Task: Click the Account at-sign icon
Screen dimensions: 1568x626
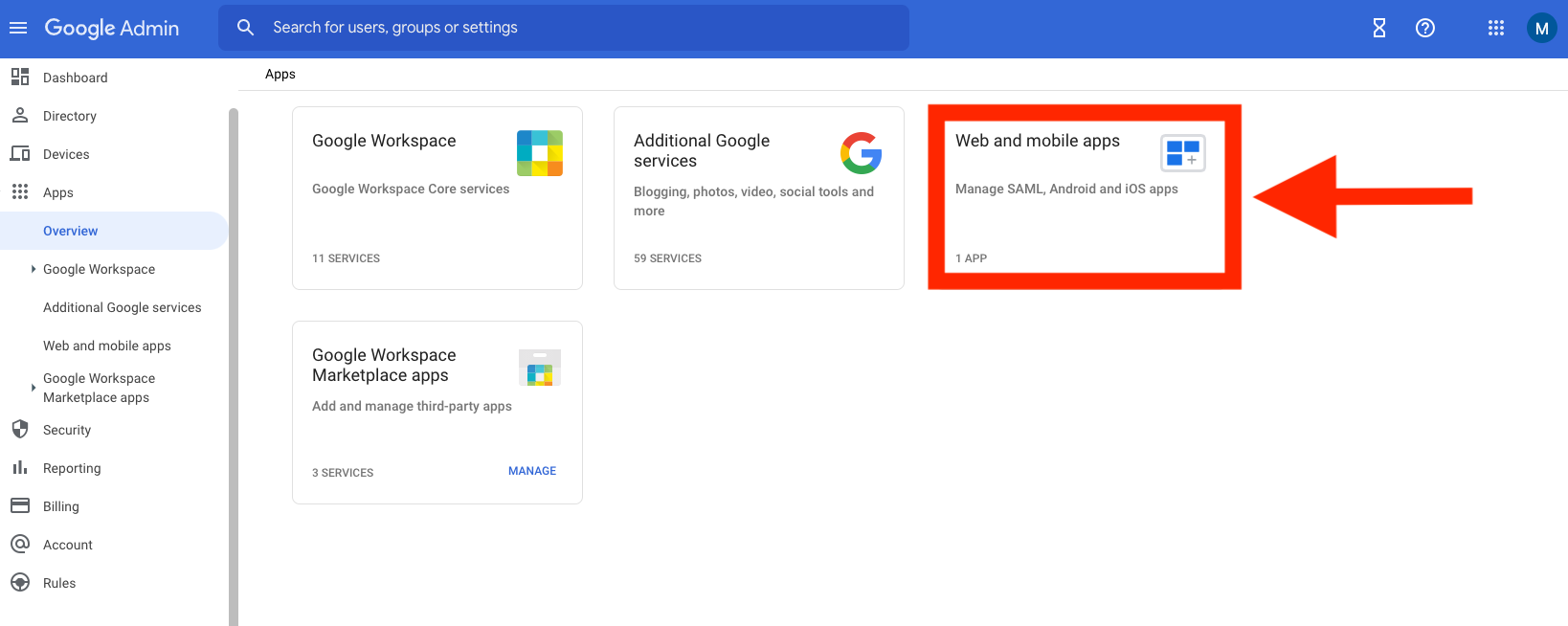Action: (x=20, y=544)
